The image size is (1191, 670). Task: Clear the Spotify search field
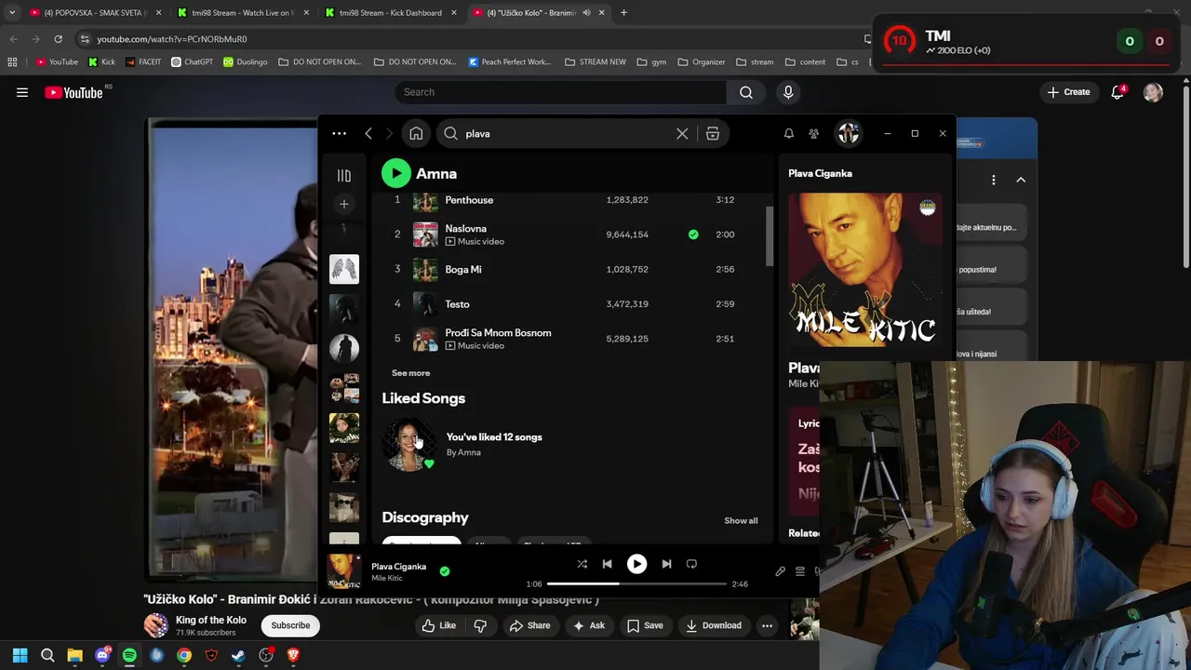coord(682,133)
